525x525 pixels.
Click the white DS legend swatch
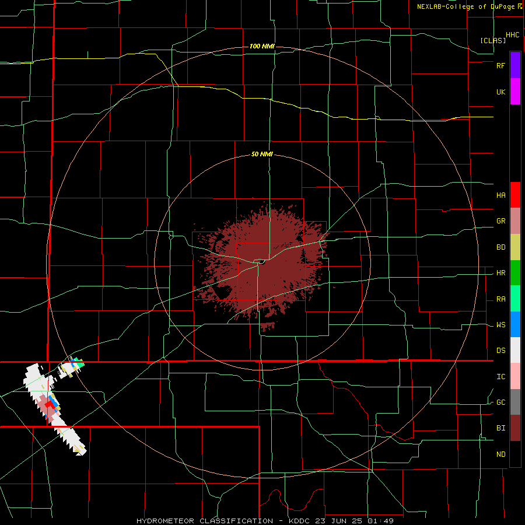[515, 350]
